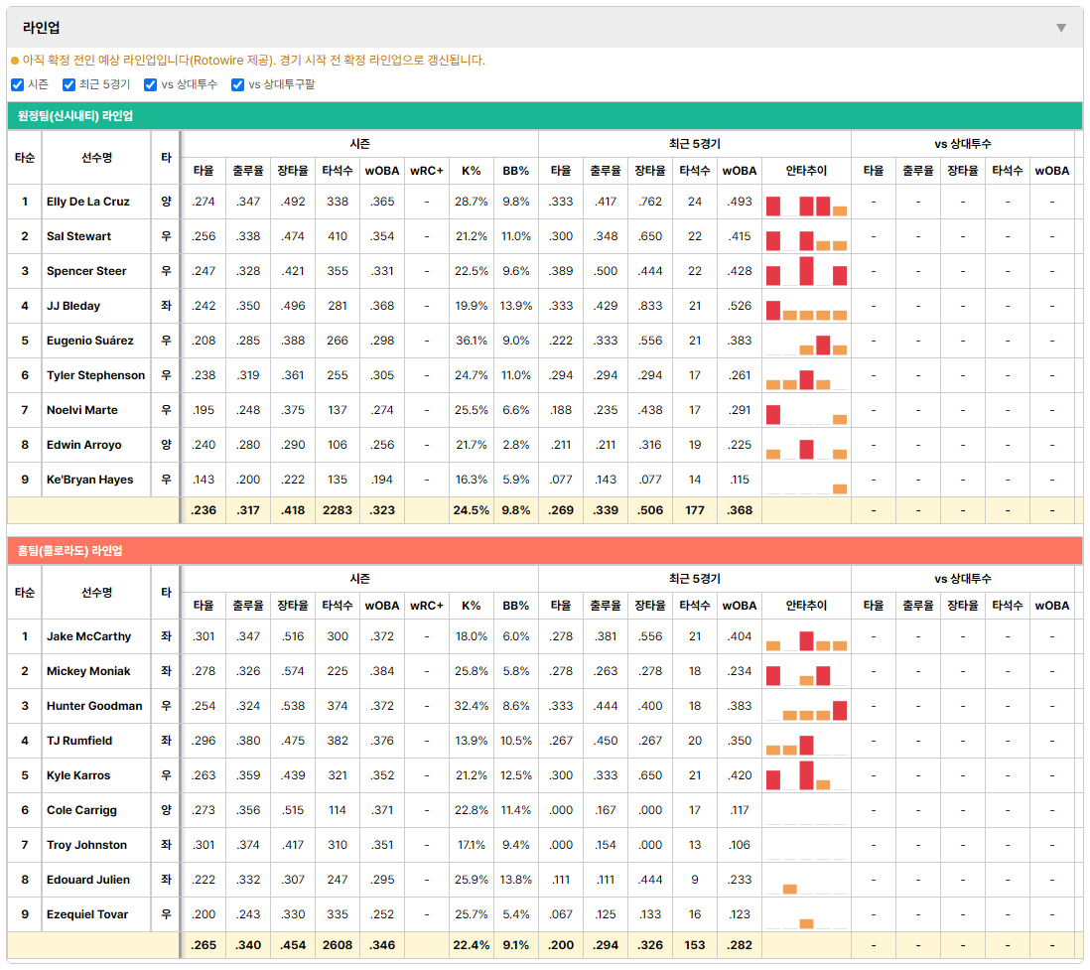Click Ezequiel Tovar player name
1090x970 pixels.
pos(87,914)
